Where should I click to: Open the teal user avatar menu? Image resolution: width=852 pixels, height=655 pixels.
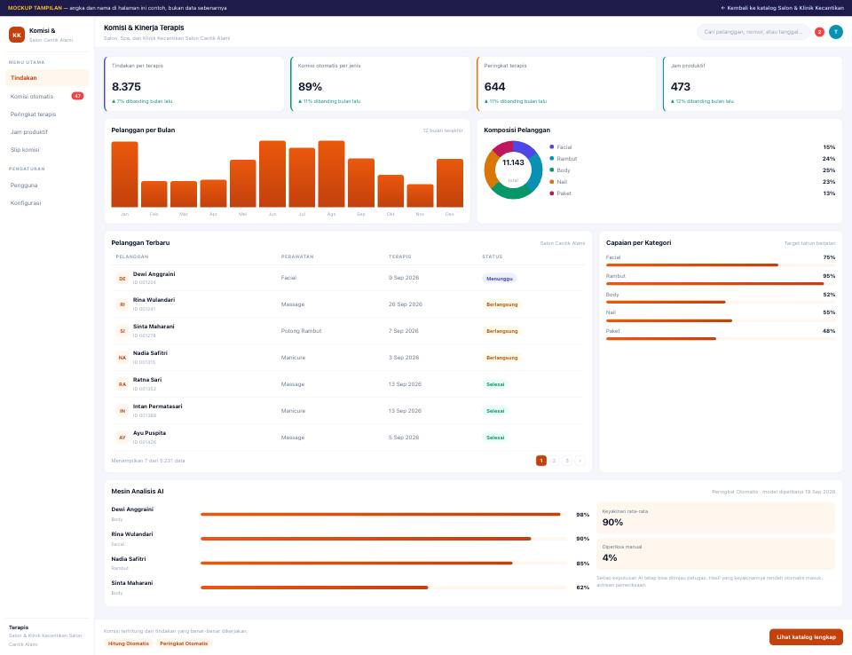pos(836,32)
